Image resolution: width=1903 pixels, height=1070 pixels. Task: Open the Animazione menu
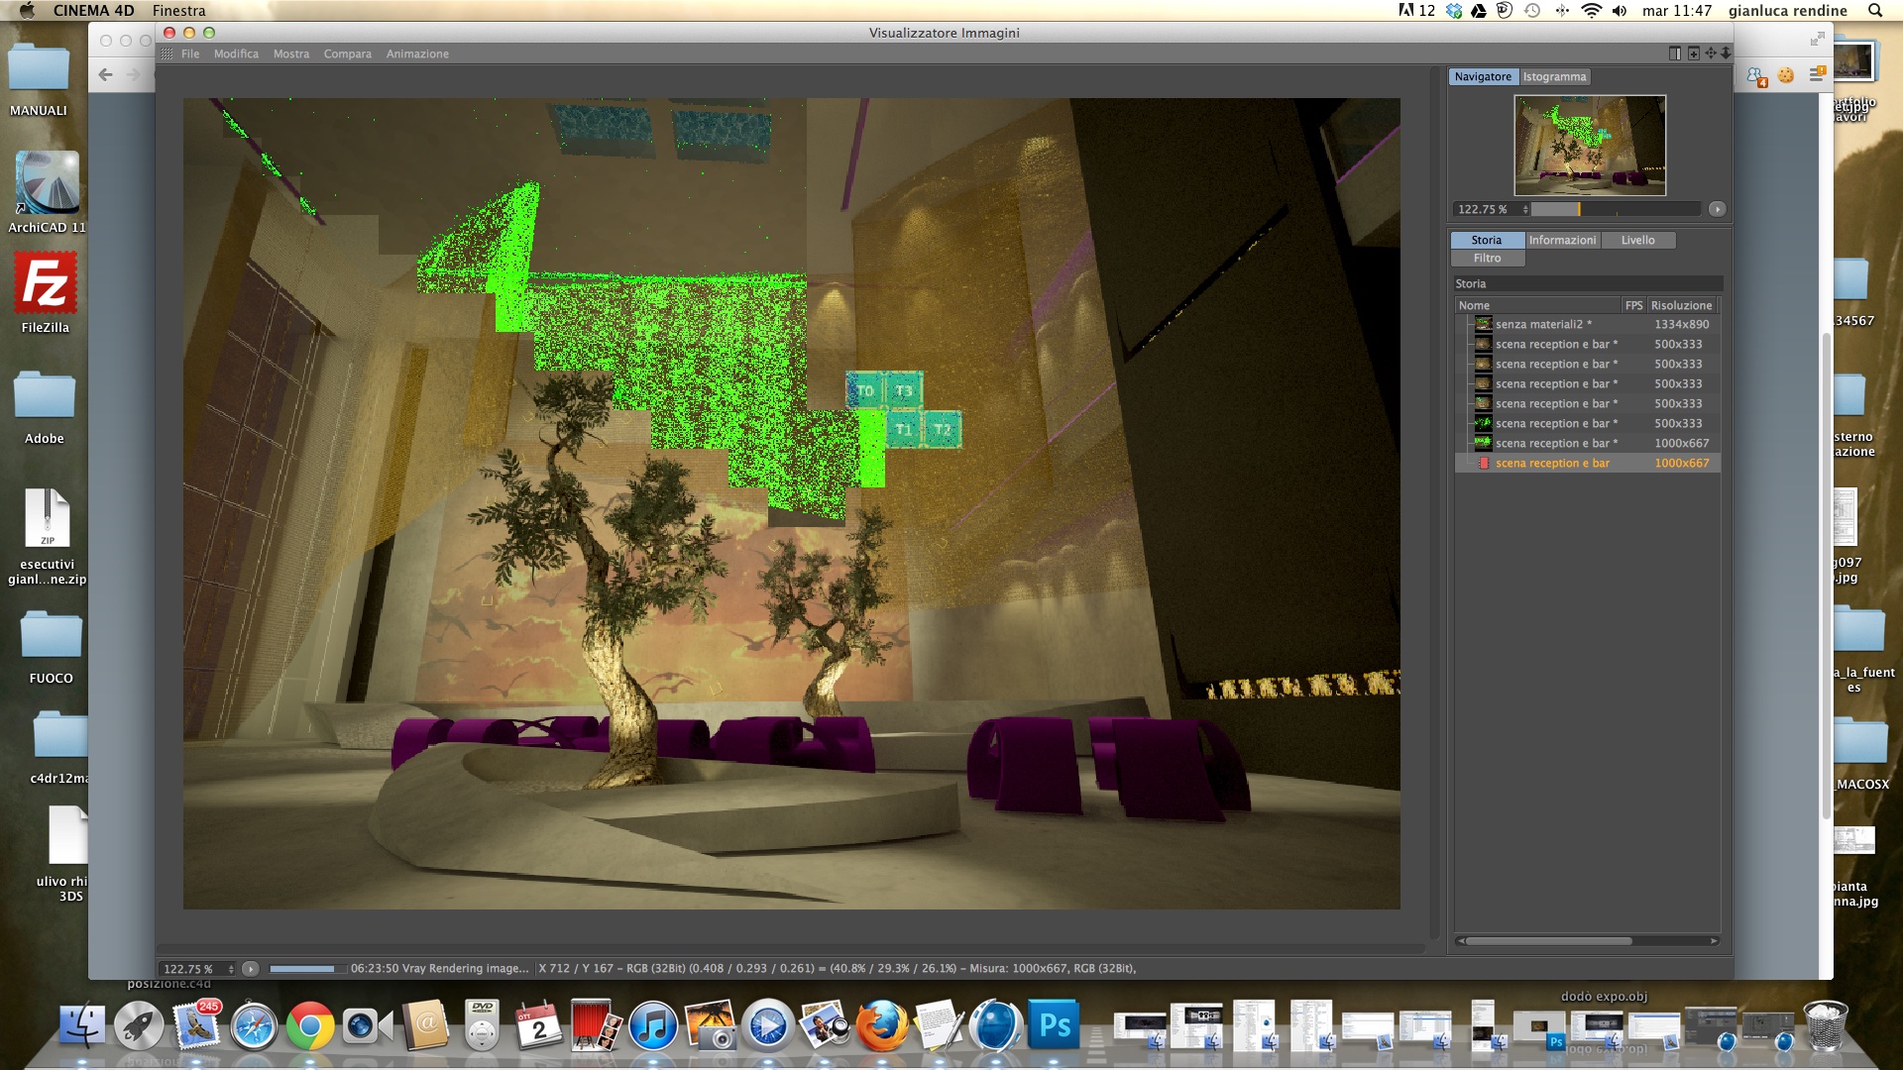(x=417, y=53)
